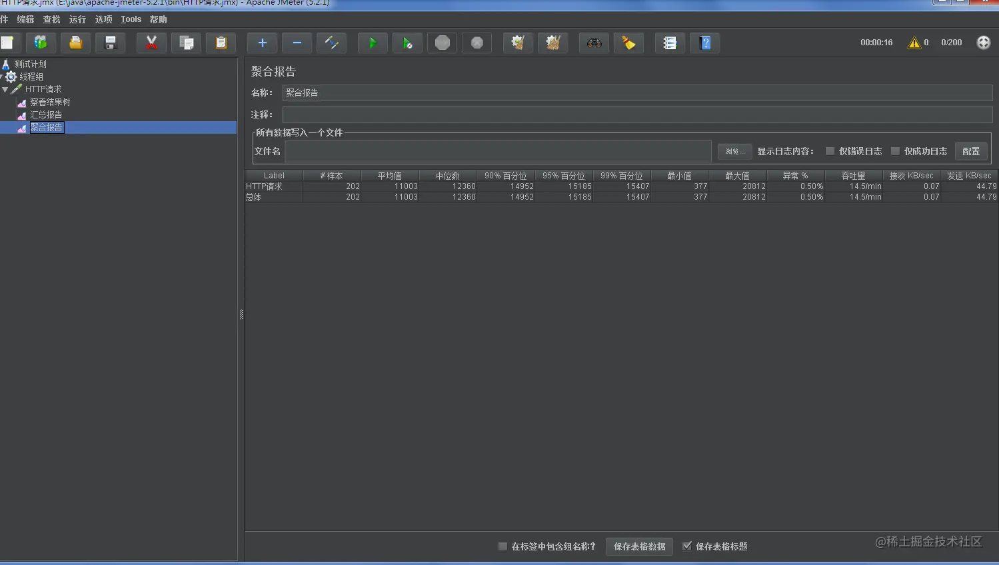999x565 pixels.
Task: Open the 运行 menu
Action: [x=77, y=19]
